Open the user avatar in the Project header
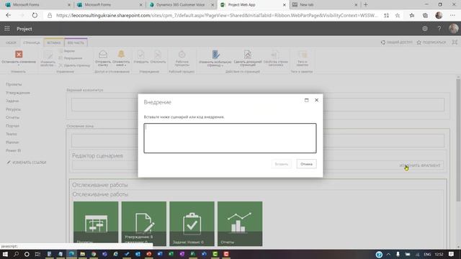Image resolution: width=461 pixels, height=259 pixels. coord(454,29)
